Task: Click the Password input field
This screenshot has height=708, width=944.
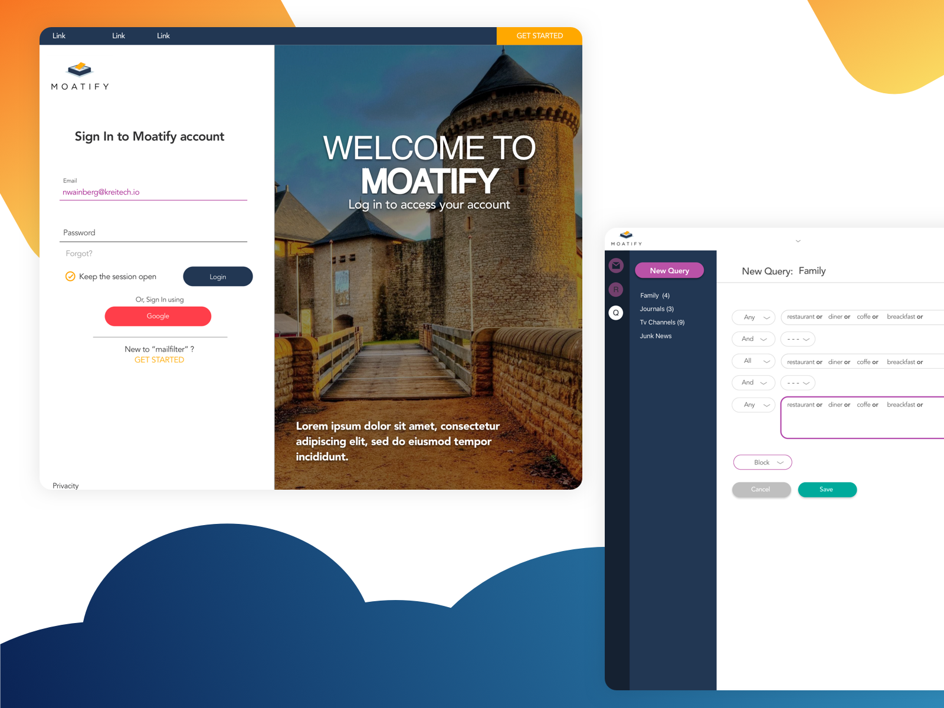Action: (153, 233)
